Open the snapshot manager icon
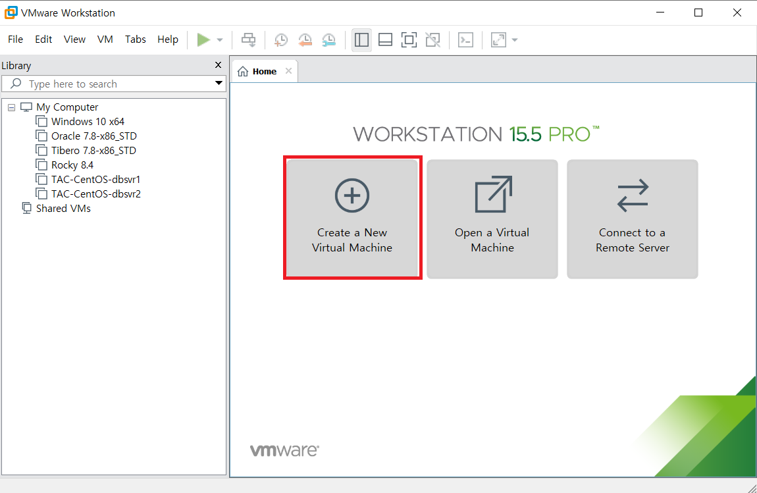This screenshot has height=493, width=757. (x=328, y=40)
